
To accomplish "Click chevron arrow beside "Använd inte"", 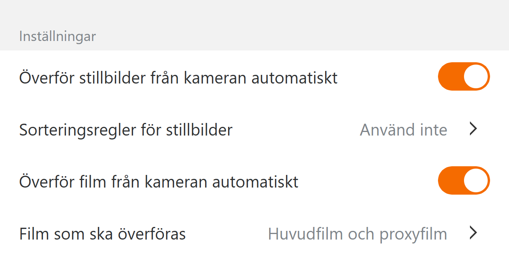I will [x=473, y=129].
